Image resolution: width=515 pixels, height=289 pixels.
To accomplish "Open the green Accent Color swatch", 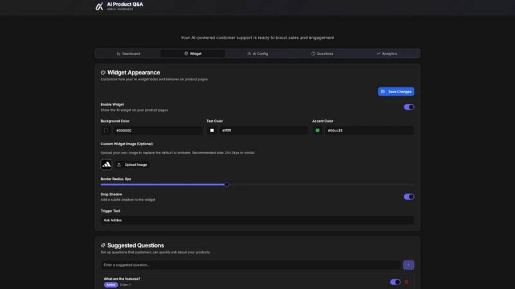I will pos(317,130).
